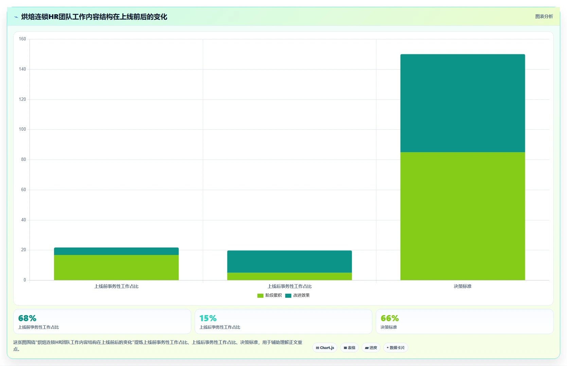Open the 图表分析 label at top right
Image resolution: width=567 pixels, height=366 pixels.
[x=544, y=16]
